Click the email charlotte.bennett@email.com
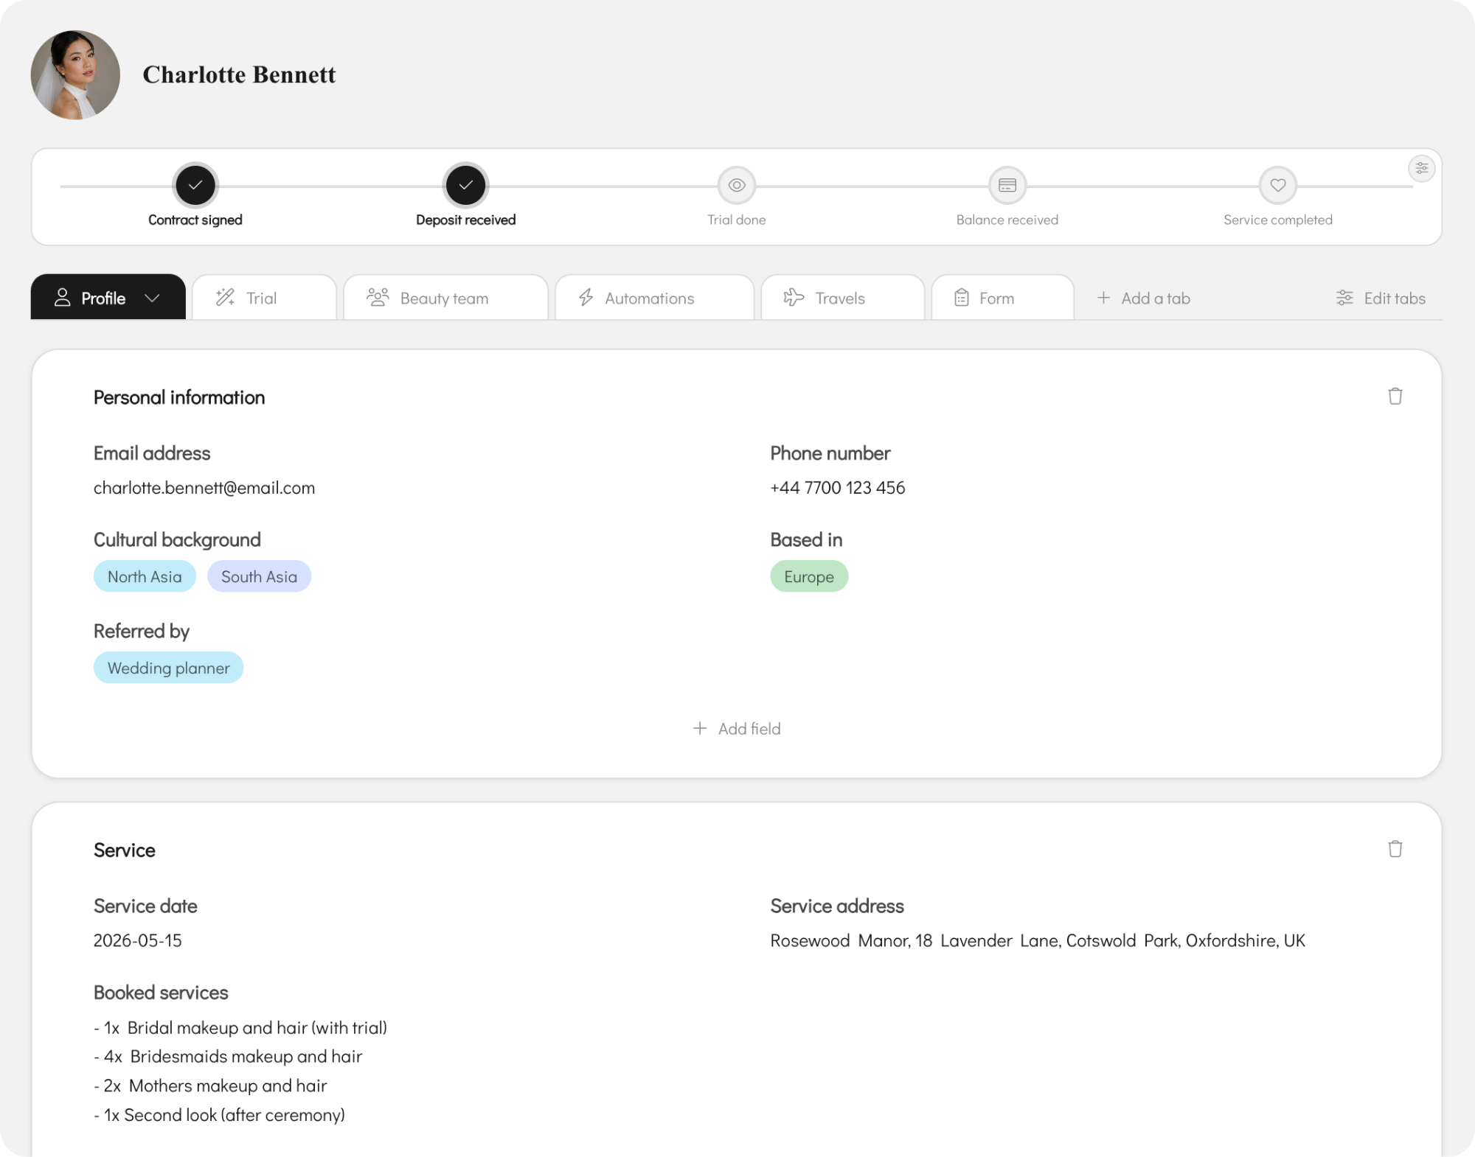The image size is (1475, 1157). click(x=204, y=488)
